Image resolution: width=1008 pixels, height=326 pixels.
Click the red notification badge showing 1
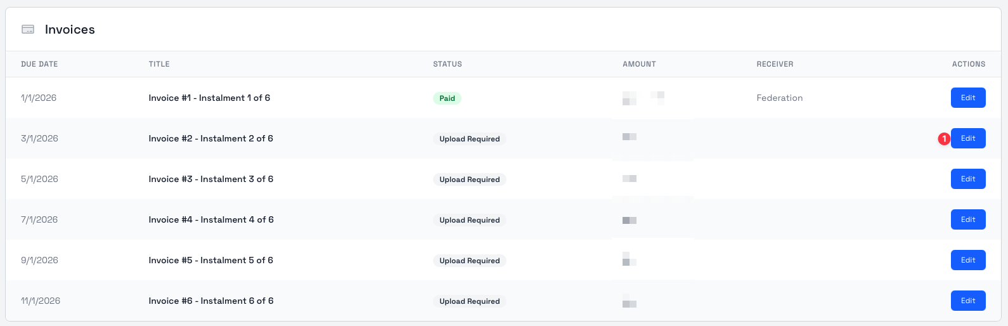(x=944, y=139)
